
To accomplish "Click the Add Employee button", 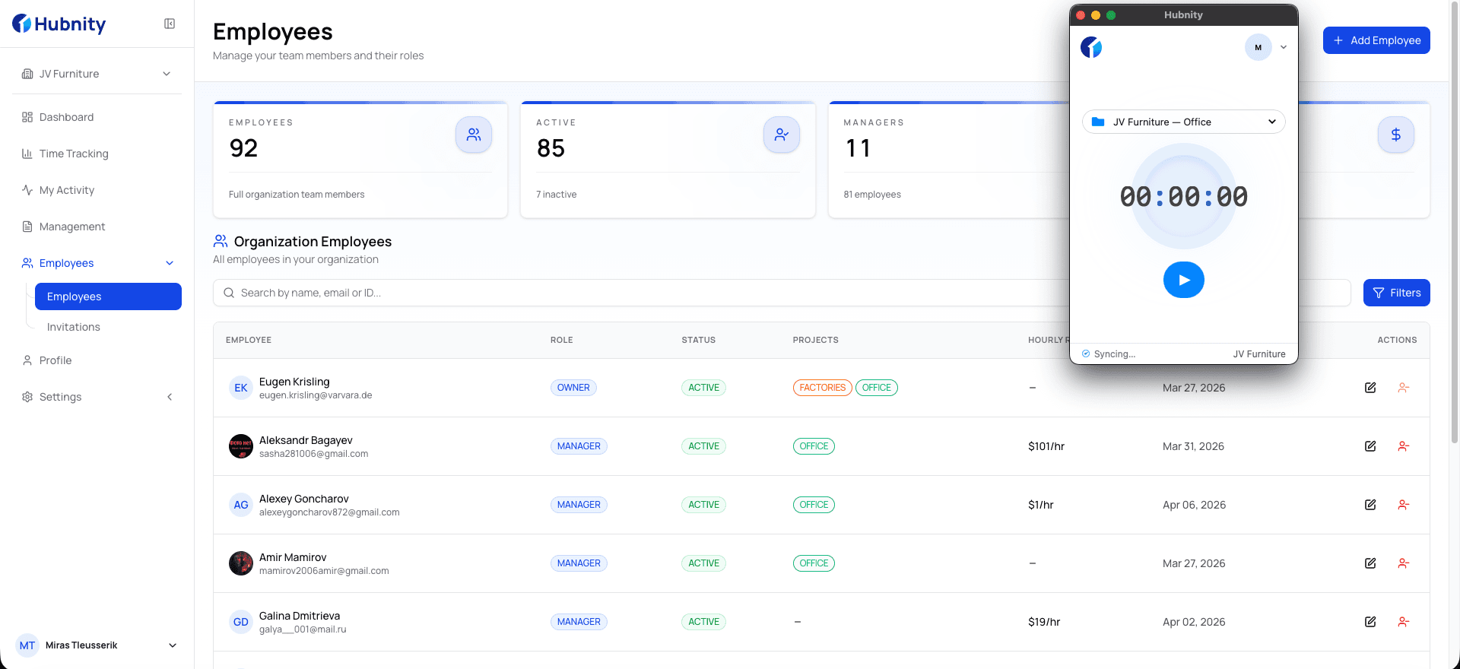I will coord(1376,40).
